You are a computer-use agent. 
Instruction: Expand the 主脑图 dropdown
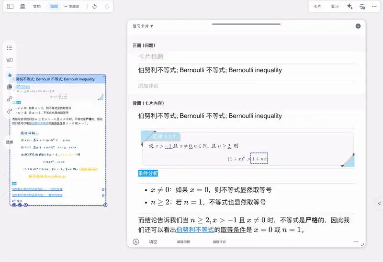(x=71, y=7)
